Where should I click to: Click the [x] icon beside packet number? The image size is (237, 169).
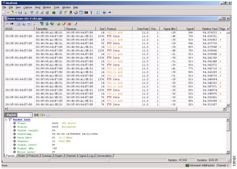pos(36,115)
